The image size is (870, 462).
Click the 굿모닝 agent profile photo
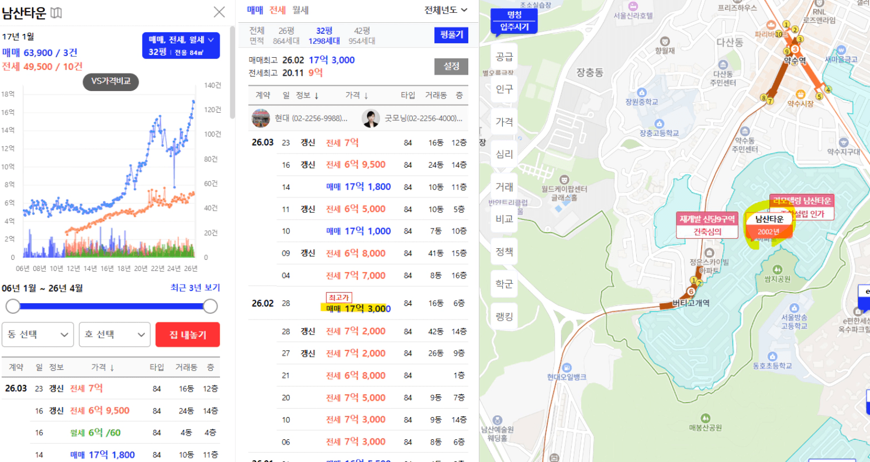(371, 118)
